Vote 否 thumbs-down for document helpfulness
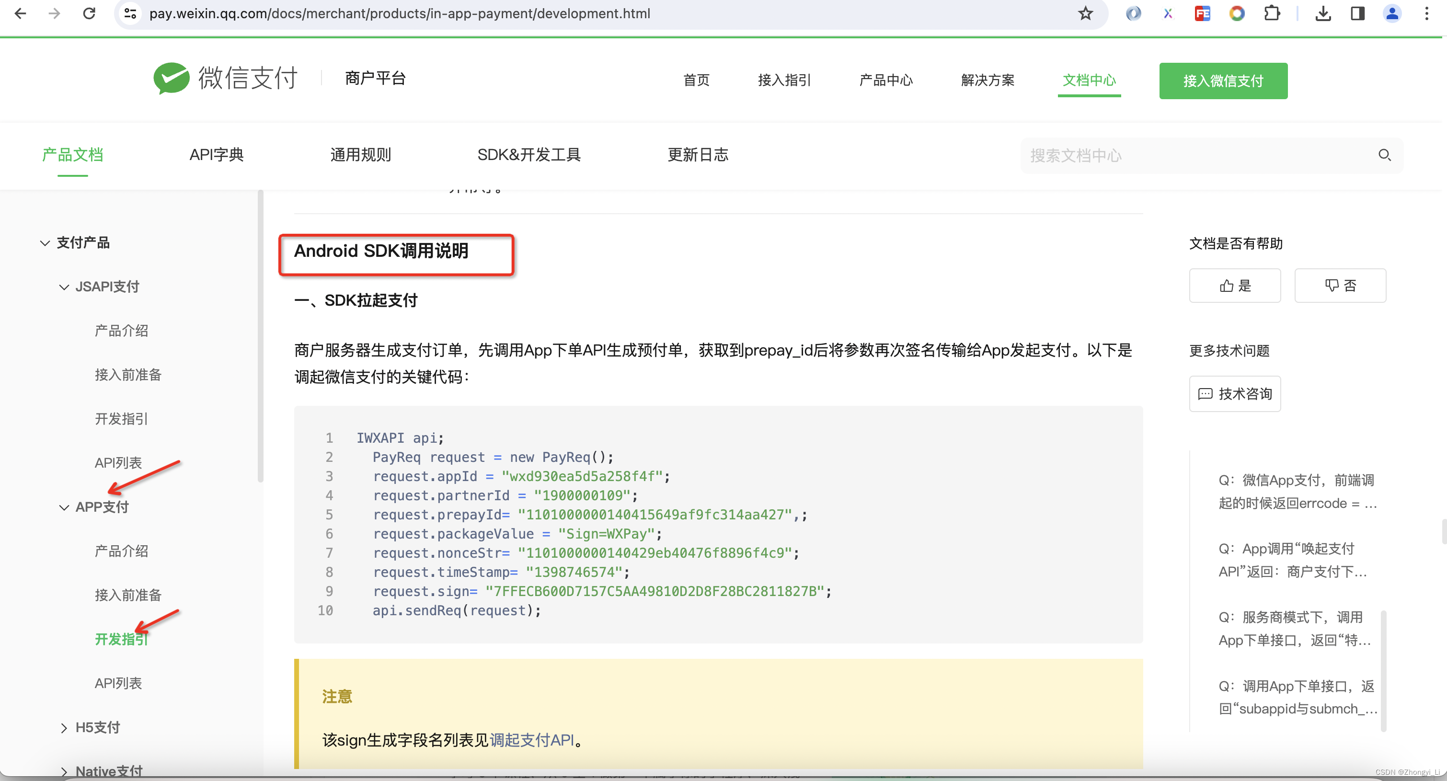Screen dimensions: 1447x781 click(1340, 286)
